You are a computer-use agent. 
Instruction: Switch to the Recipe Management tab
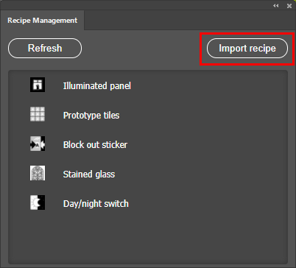(x=42, y=20)
